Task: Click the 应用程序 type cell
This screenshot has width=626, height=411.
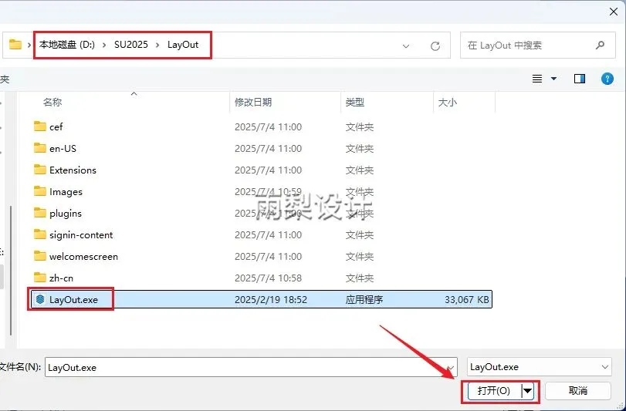Action: click(364, 300)
